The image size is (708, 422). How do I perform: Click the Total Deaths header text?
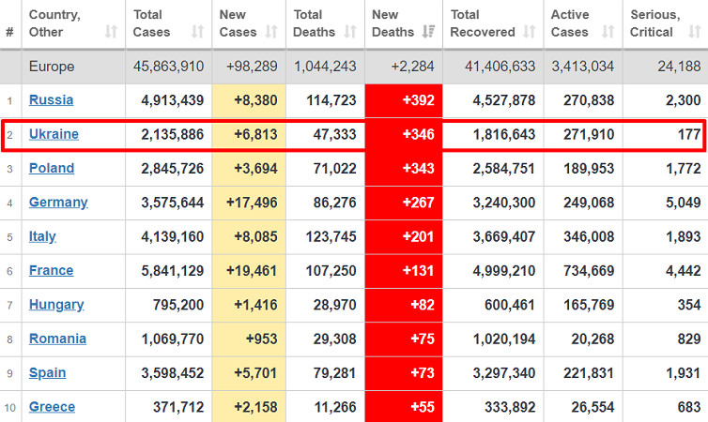pyautogui.click(x=315, y=23)
